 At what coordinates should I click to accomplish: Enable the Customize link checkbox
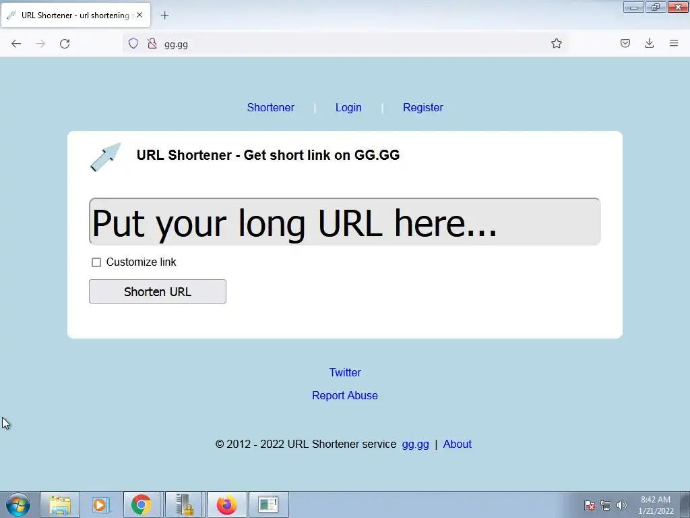click(x=96, y=262)
